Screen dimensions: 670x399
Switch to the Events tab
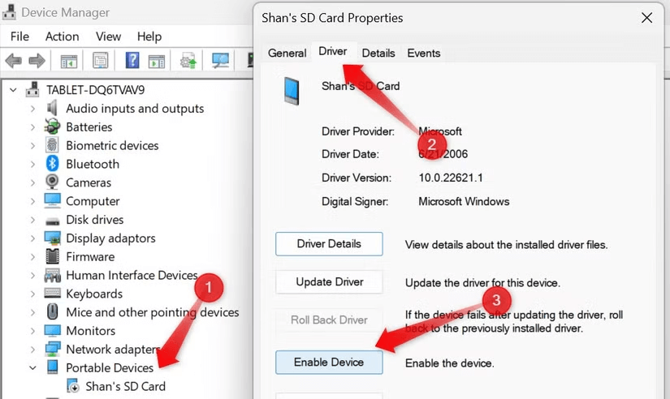(423, 53)
